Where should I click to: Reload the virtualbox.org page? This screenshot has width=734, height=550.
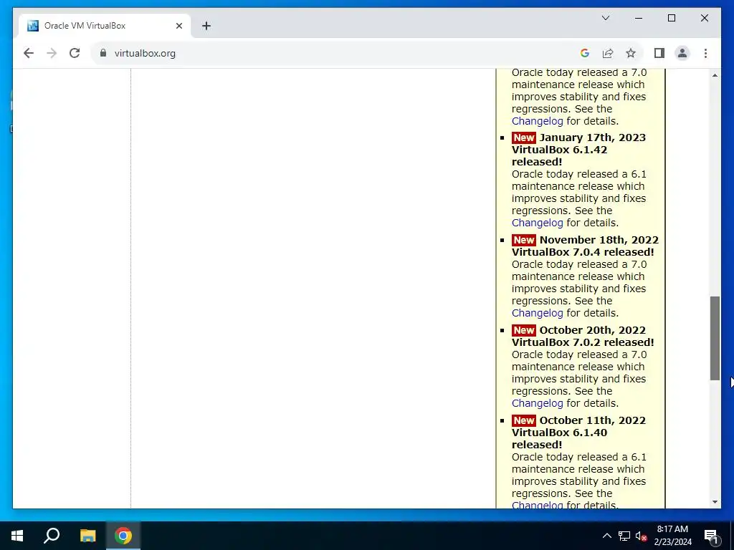75,53
